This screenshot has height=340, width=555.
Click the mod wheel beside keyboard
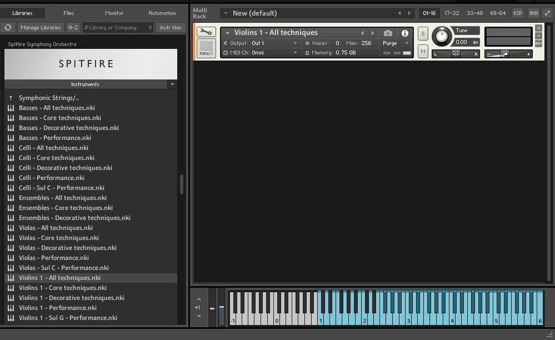222,307
